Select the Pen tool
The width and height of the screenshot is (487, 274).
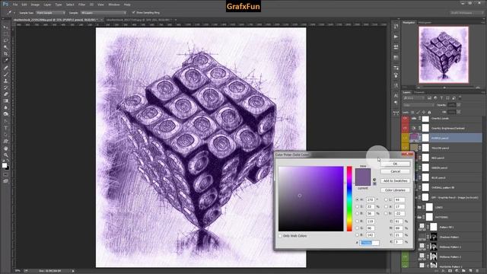point(5,121)
